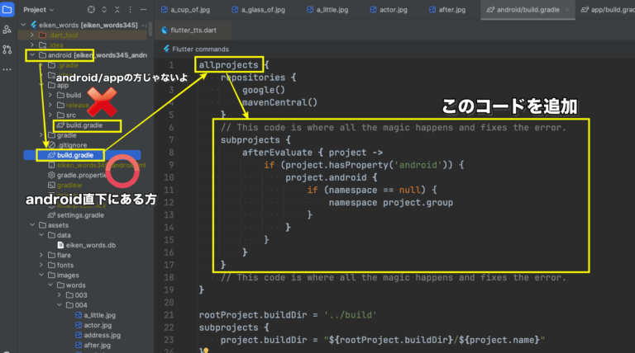Open the Structure tool window icon
The image size is (635, 353).
tap(7, 30)
